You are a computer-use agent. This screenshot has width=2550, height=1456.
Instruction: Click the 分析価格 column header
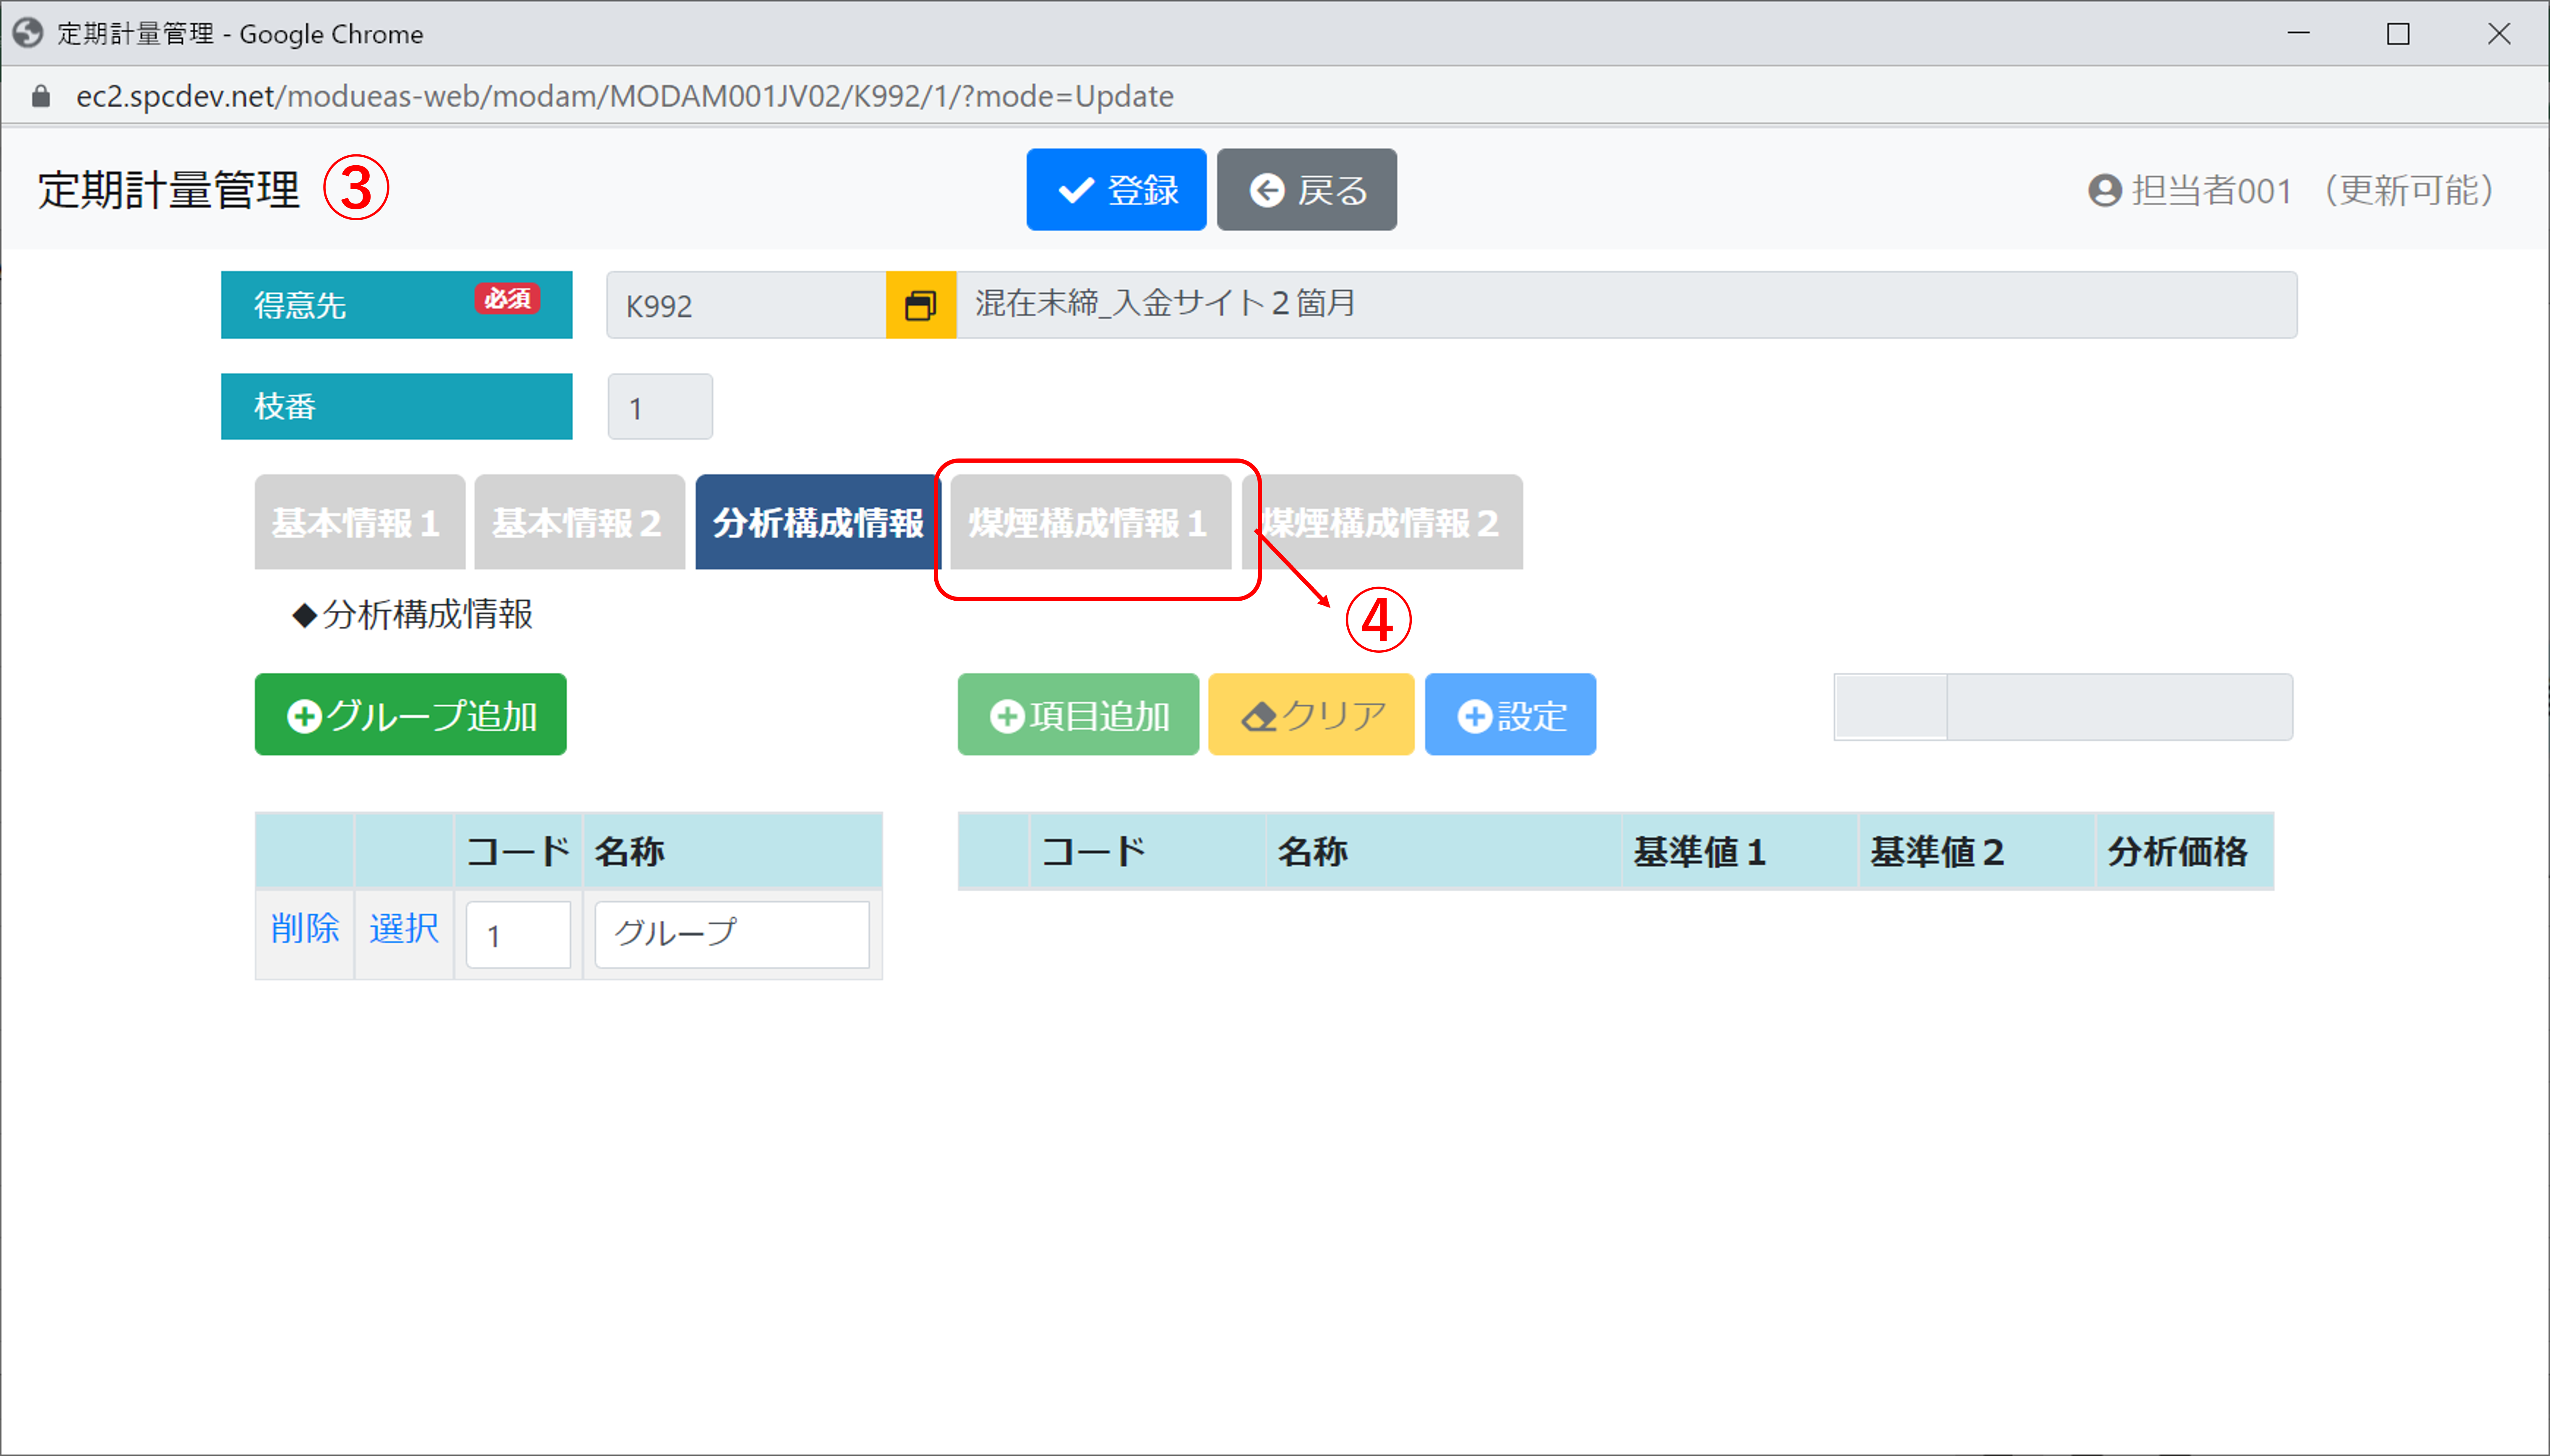tap(2185, 852)
